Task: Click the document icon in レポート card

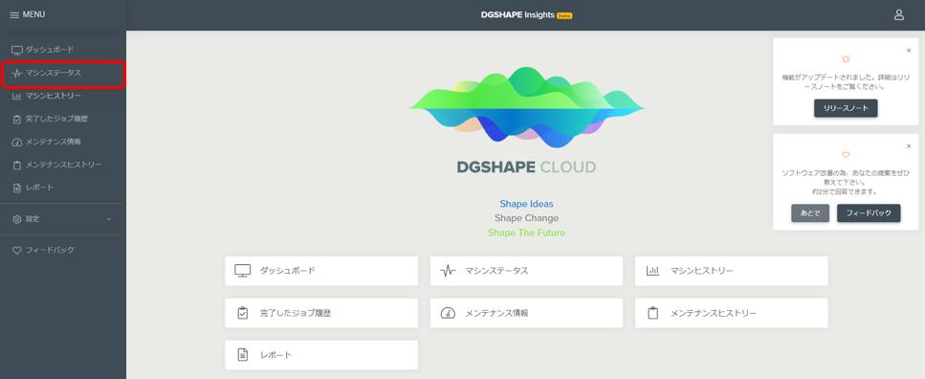Action: [x=242, y=355]
